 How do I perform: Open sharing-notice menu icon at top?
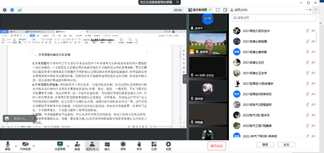(177, 2)
